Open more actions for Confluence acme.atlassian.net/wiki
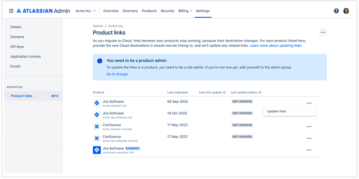 (309, 127)
